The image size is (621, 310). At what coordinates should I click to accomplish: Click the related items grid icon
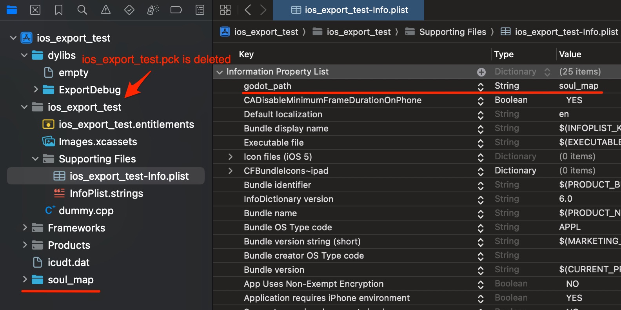(225, 10)
